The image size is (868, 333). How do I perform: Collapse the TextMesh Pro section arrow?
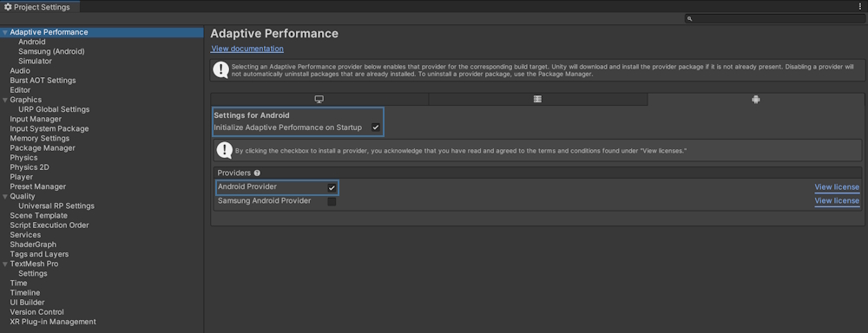(5, 264)
